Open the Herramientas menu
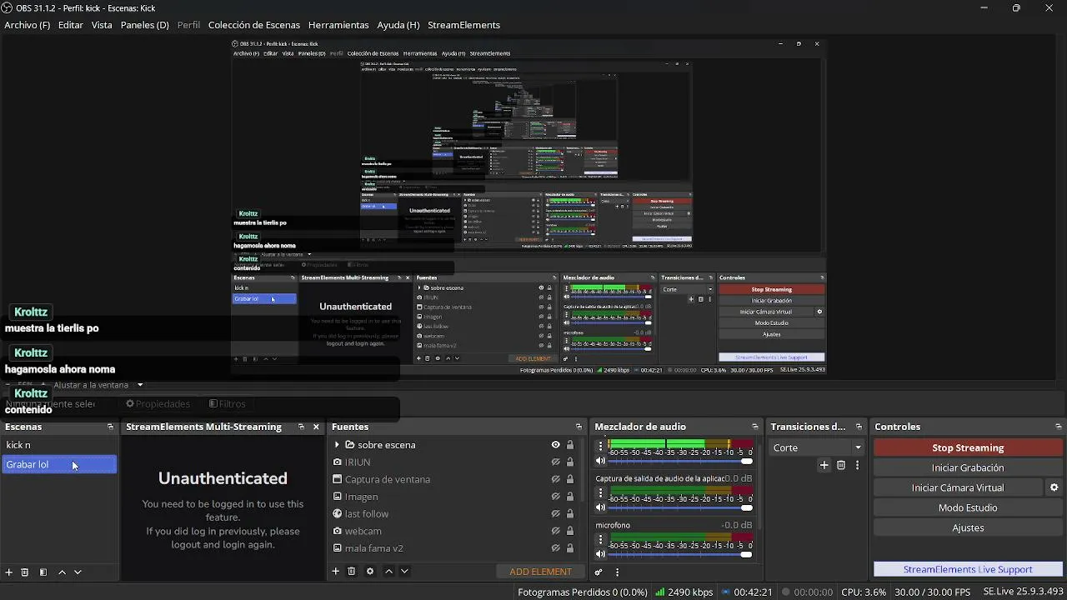The image size is (1067, 600). point(338,25)
